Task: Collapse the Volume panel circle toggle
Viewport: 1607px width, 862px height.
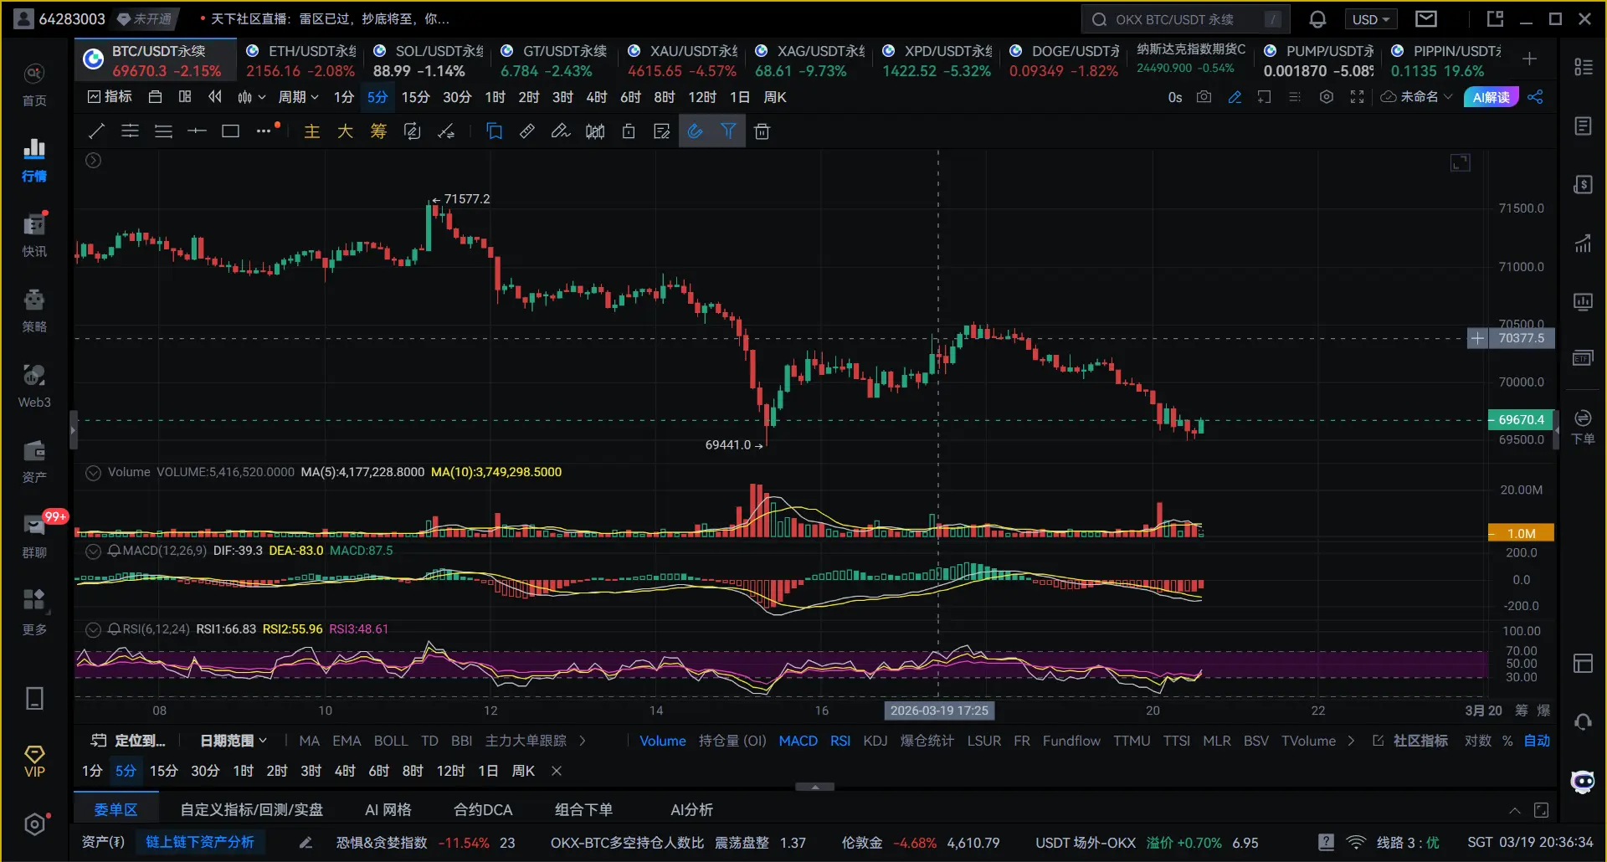Action: (94, 472)
